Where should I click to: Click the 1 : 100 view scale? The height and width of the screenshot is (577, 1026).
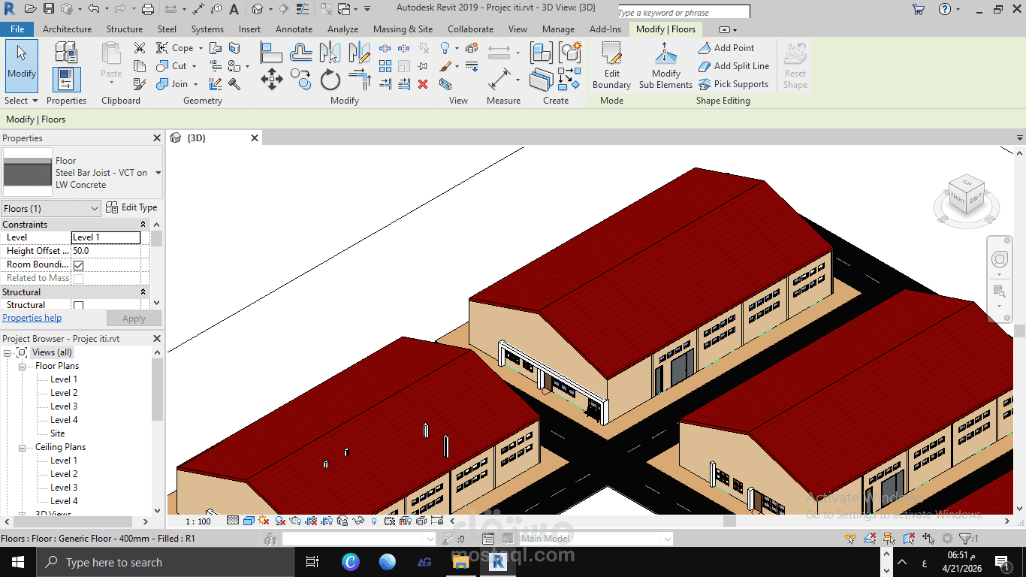tap(198, 521)
